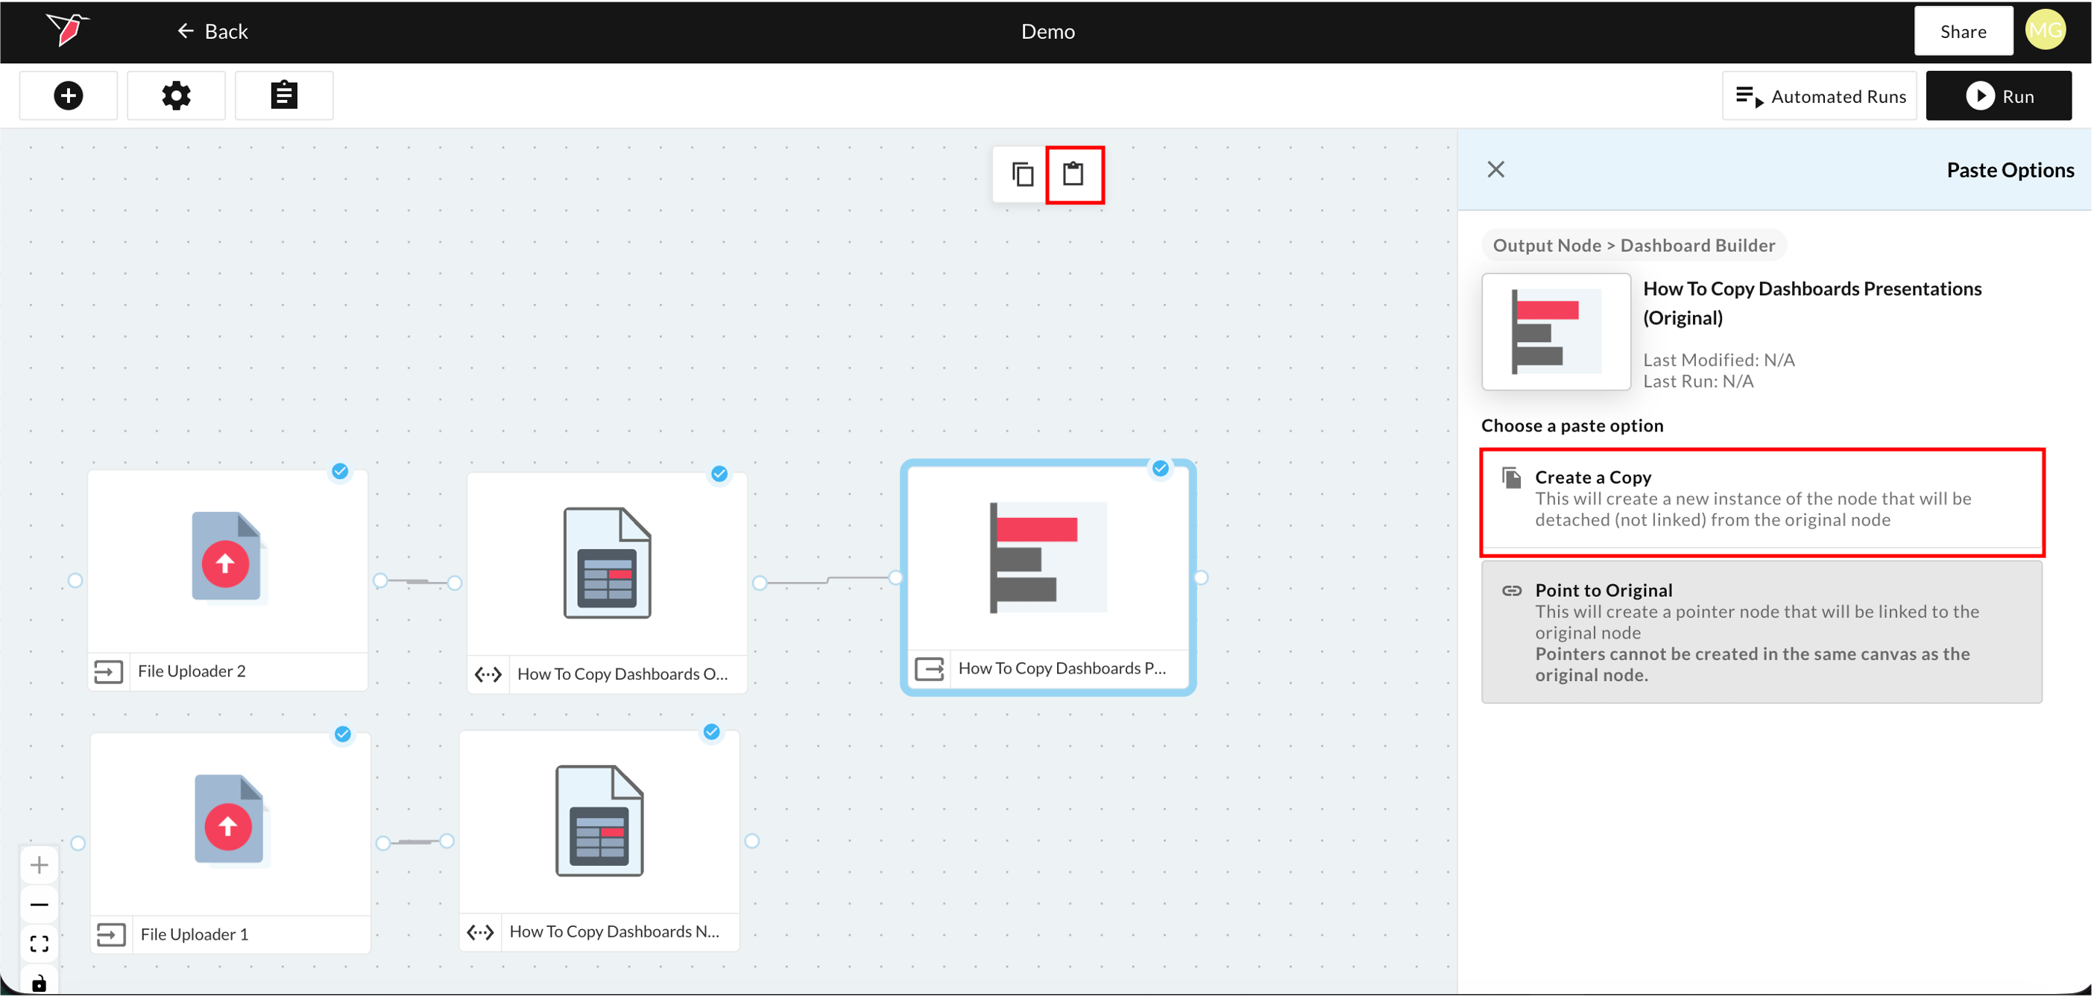
Task: Click fit-to-screen canvas icon
Action: [39, 943]
